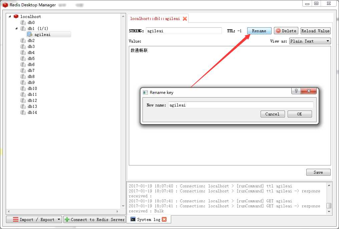Screen dimensions: 339x229
Task: Open the View as Plain Text dropdown
Action: (310, 41)
